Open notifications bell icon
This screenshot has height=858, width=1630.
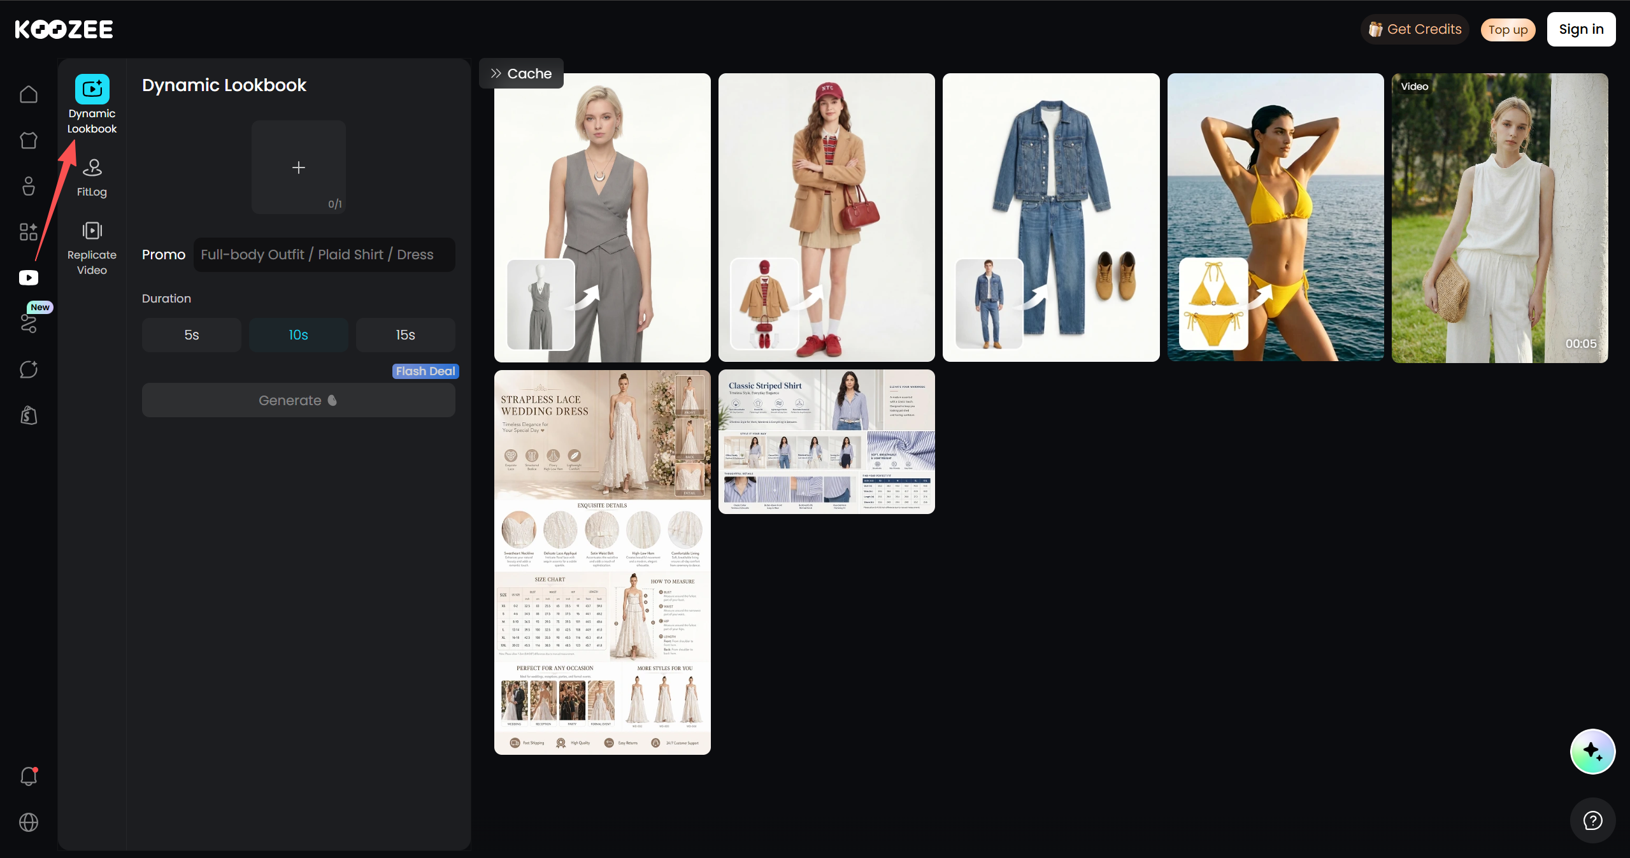tap(29, 776)
